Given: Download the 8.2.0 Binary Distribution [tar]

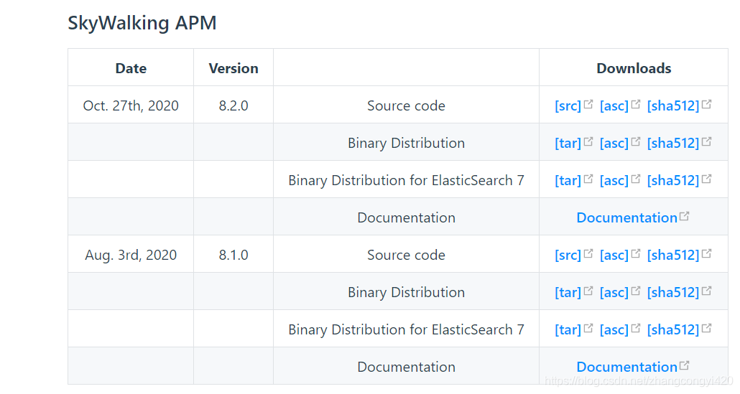Looking at the screenshot, I should click(568, 143).
